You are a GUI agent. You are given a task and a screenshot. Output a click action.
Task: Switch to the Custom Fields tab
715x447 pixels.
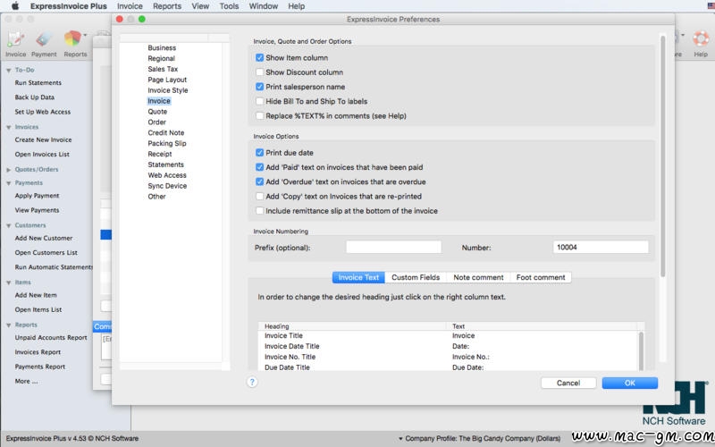[416, 277]
